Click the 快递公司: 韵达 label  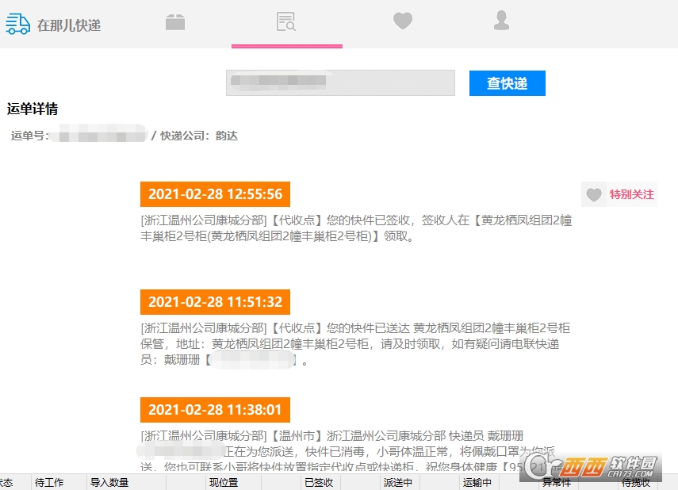click(x=199, y=136)
